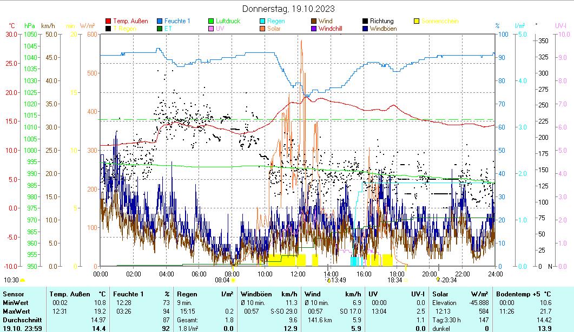This screenshot has width=574, height=332.
Task: Click the current temperature 14.4
Action: [99, 328]
